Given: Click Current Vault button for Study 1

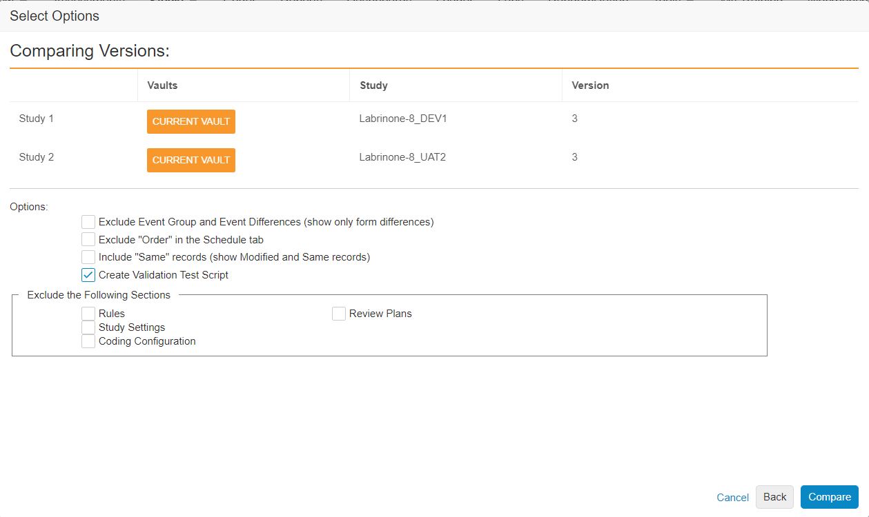Looking at the screenshot, I should [191, 121].
